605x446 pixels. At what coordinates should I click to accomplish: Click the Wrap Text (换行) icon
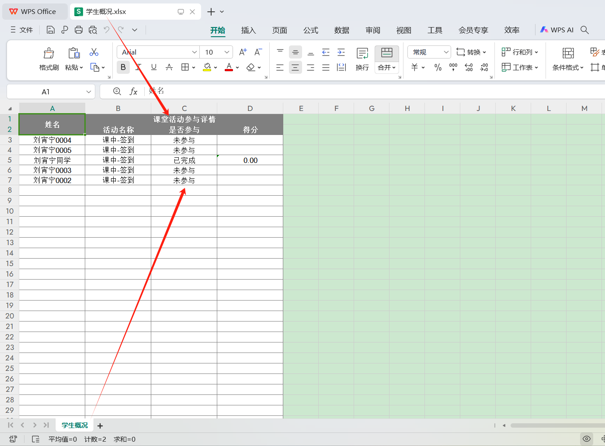(x=362, y=53)
